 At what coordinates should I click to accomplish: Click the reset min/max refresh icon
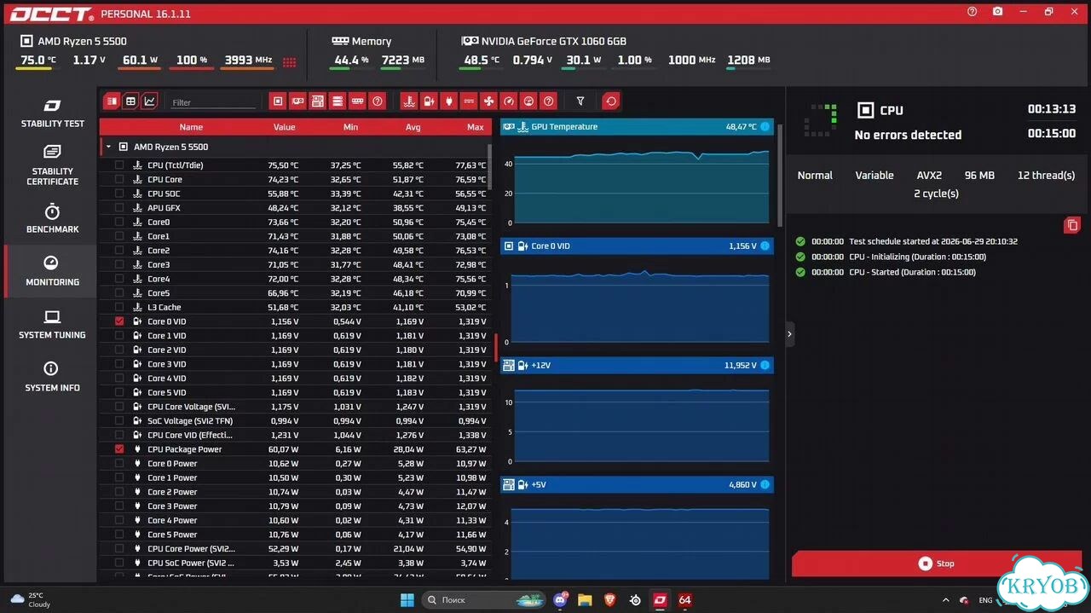pyautogui.click(x=611, y=101)
